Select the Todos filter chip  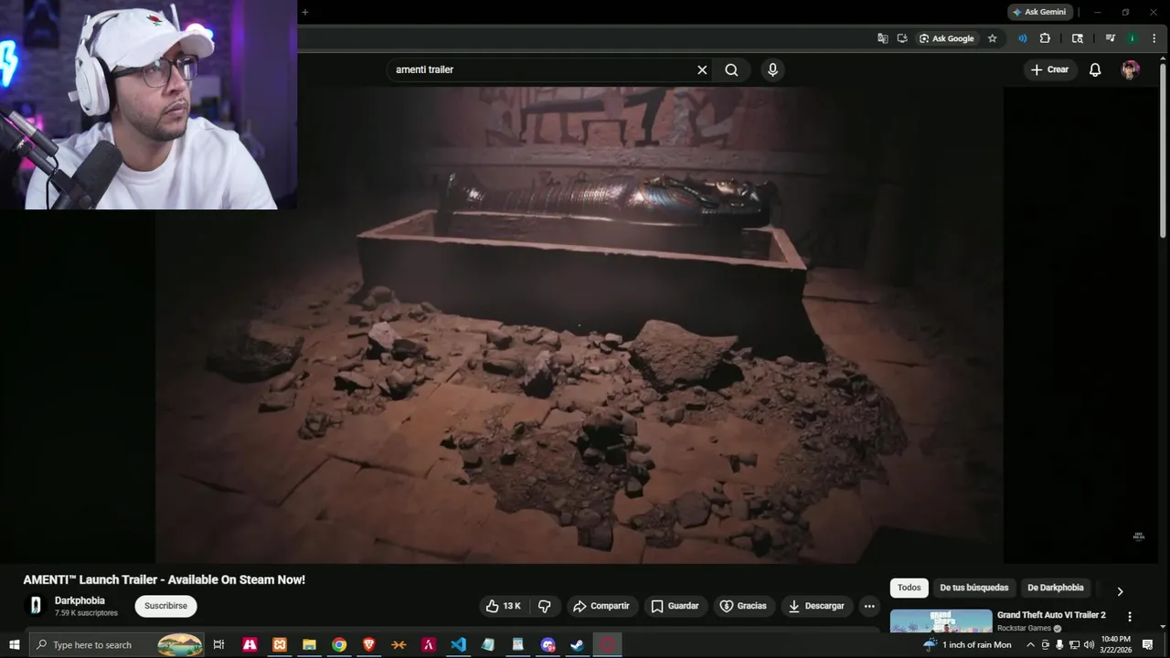point(909,588)
